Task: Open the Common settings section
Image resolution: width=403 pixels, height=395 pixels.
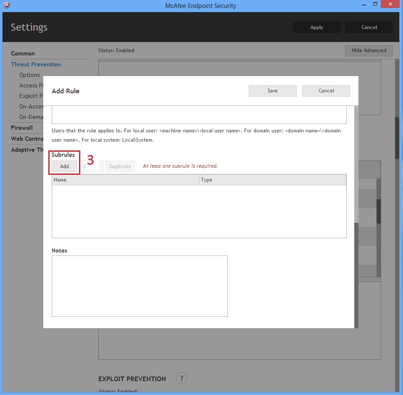Action: click(x=23, y=53)
